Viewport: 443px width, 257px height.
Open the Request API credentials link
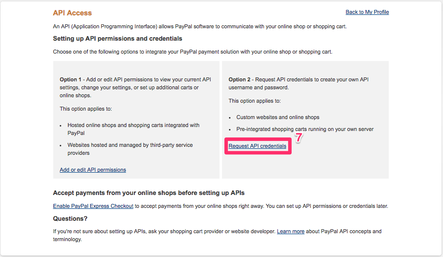tap(257, 146)
